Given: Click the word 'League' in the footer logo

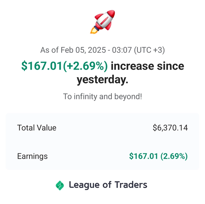Looking at the screenshot, I should 84,185.
